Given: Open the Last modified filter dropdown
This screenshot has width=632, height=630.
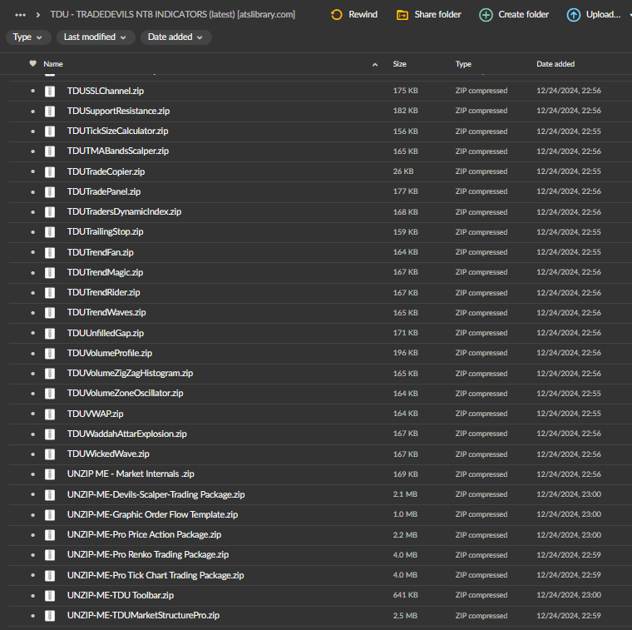Looking at the screenshot, I should click(x=96, y=37).
